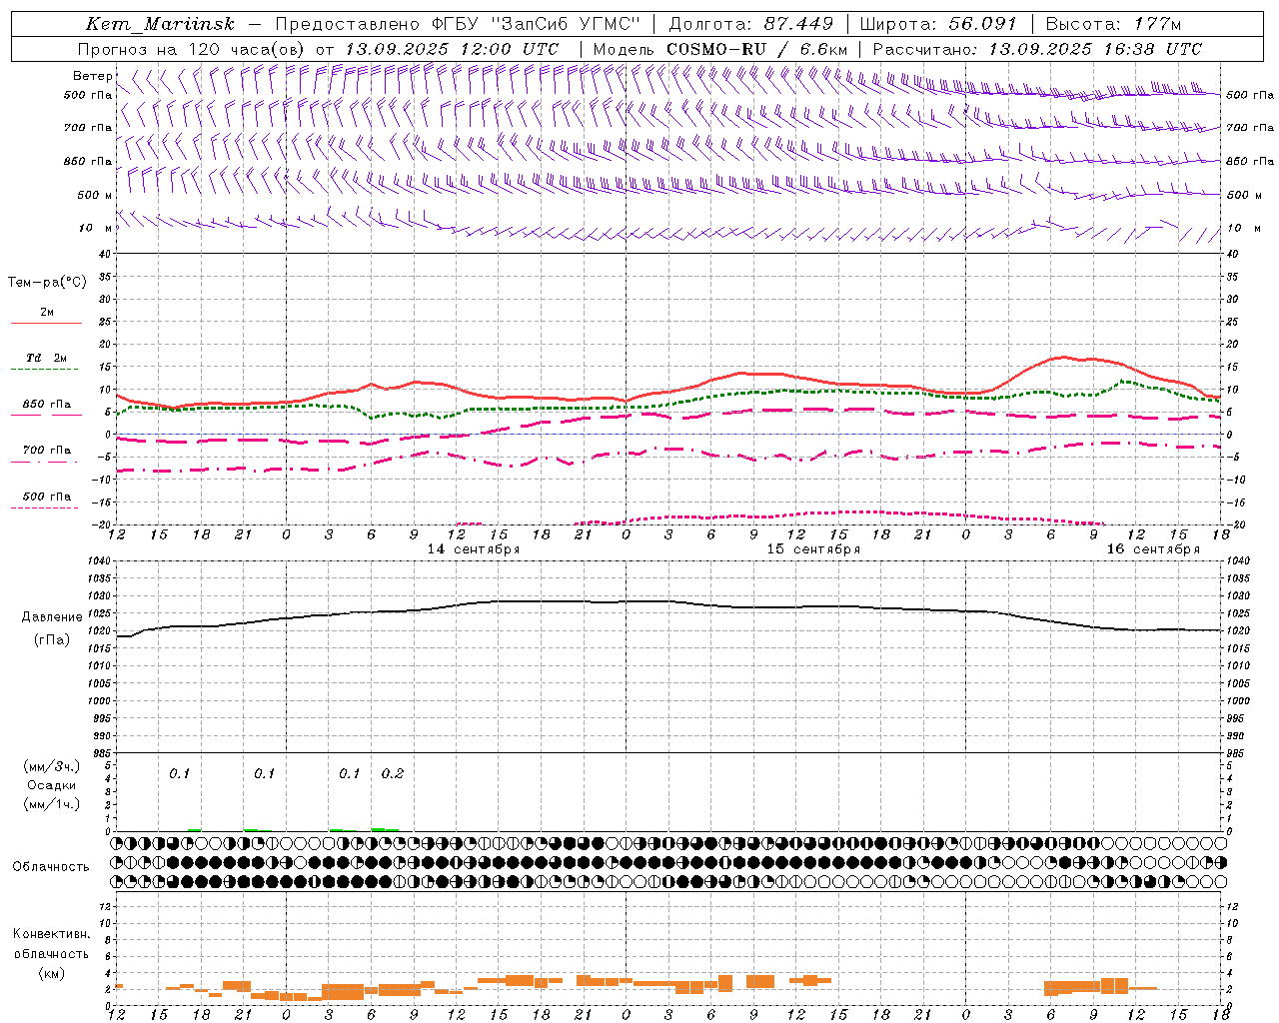Select the 'Предоставлено ФГБУ "ЗапСиб УГМС"' provider text
Screen dimensions: 1279x1023
pos(457,24)
